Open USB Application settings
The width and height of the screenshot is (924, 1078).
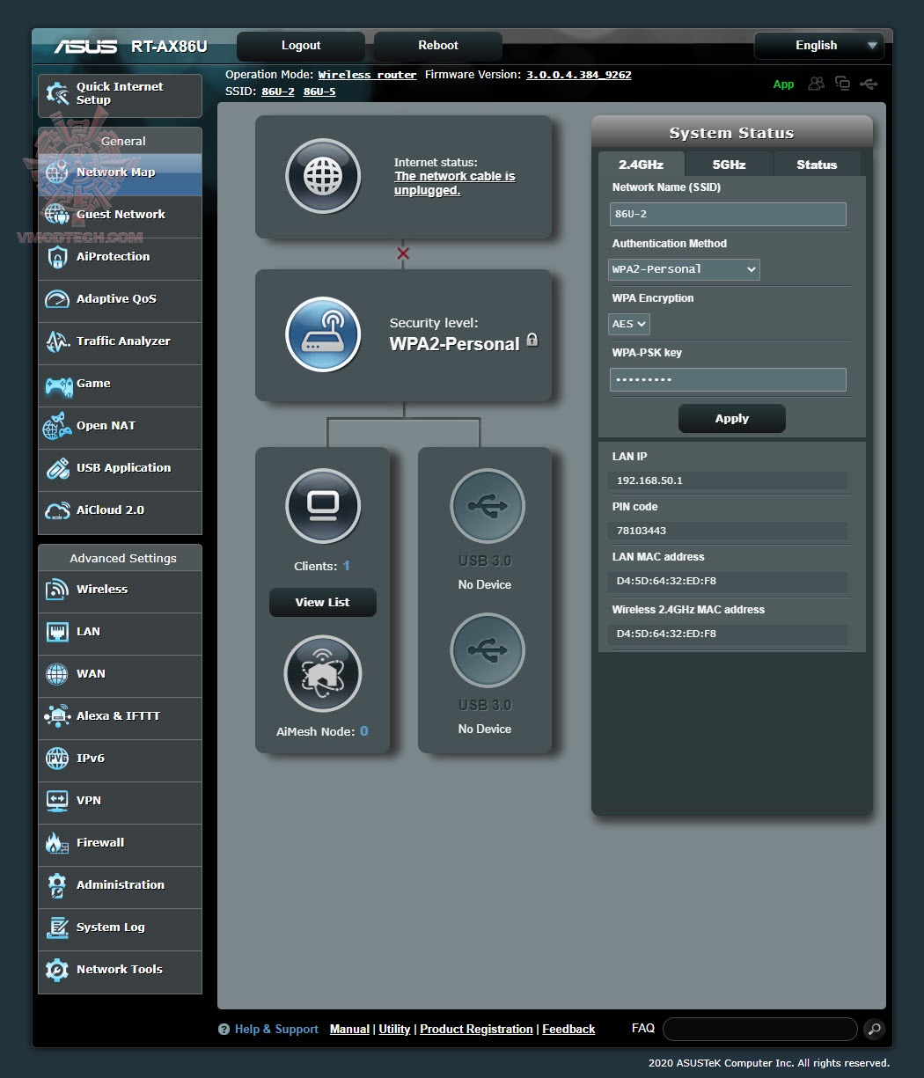pos(123,468)
